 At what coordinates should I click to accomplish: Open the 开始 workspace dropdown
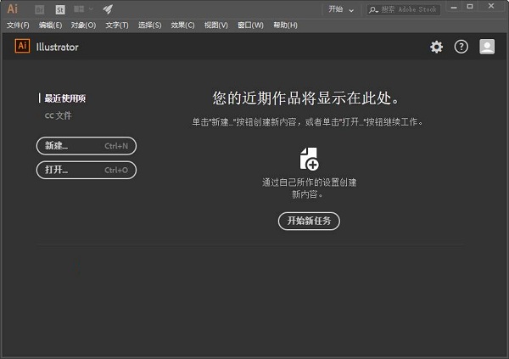click(341, 9)
